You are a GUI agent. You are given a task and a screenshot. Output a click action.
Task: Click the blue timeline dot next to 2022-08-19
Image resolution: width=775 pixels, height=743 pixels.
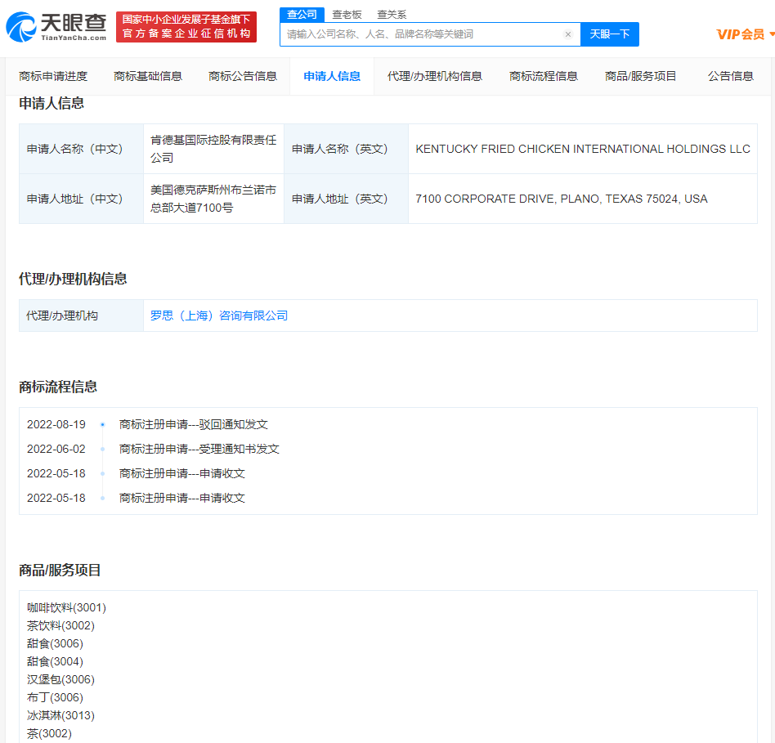click(x=101, y=425)
